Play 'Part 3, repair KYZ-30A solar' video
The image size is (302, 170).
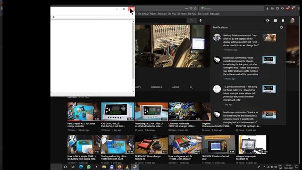(x=84, y=111)
